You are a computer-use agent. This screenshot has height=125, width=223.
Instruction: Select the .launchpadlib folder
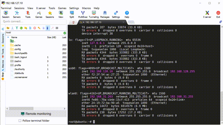pos(21,53)
